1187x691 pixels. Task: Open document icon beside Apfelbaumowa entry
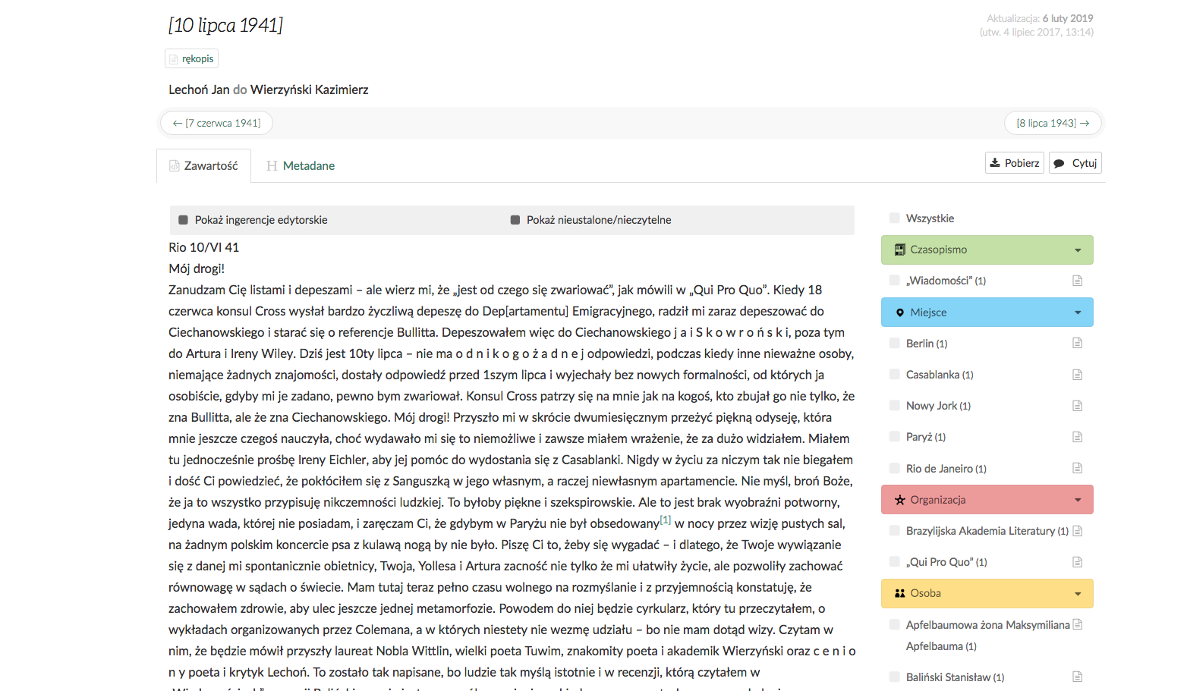(1078, 625)
